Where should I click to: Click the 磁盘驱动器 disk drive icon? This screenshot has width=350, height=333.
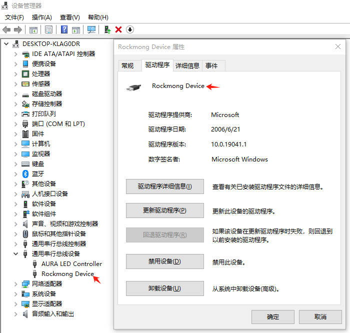click(x=25, y=95)
